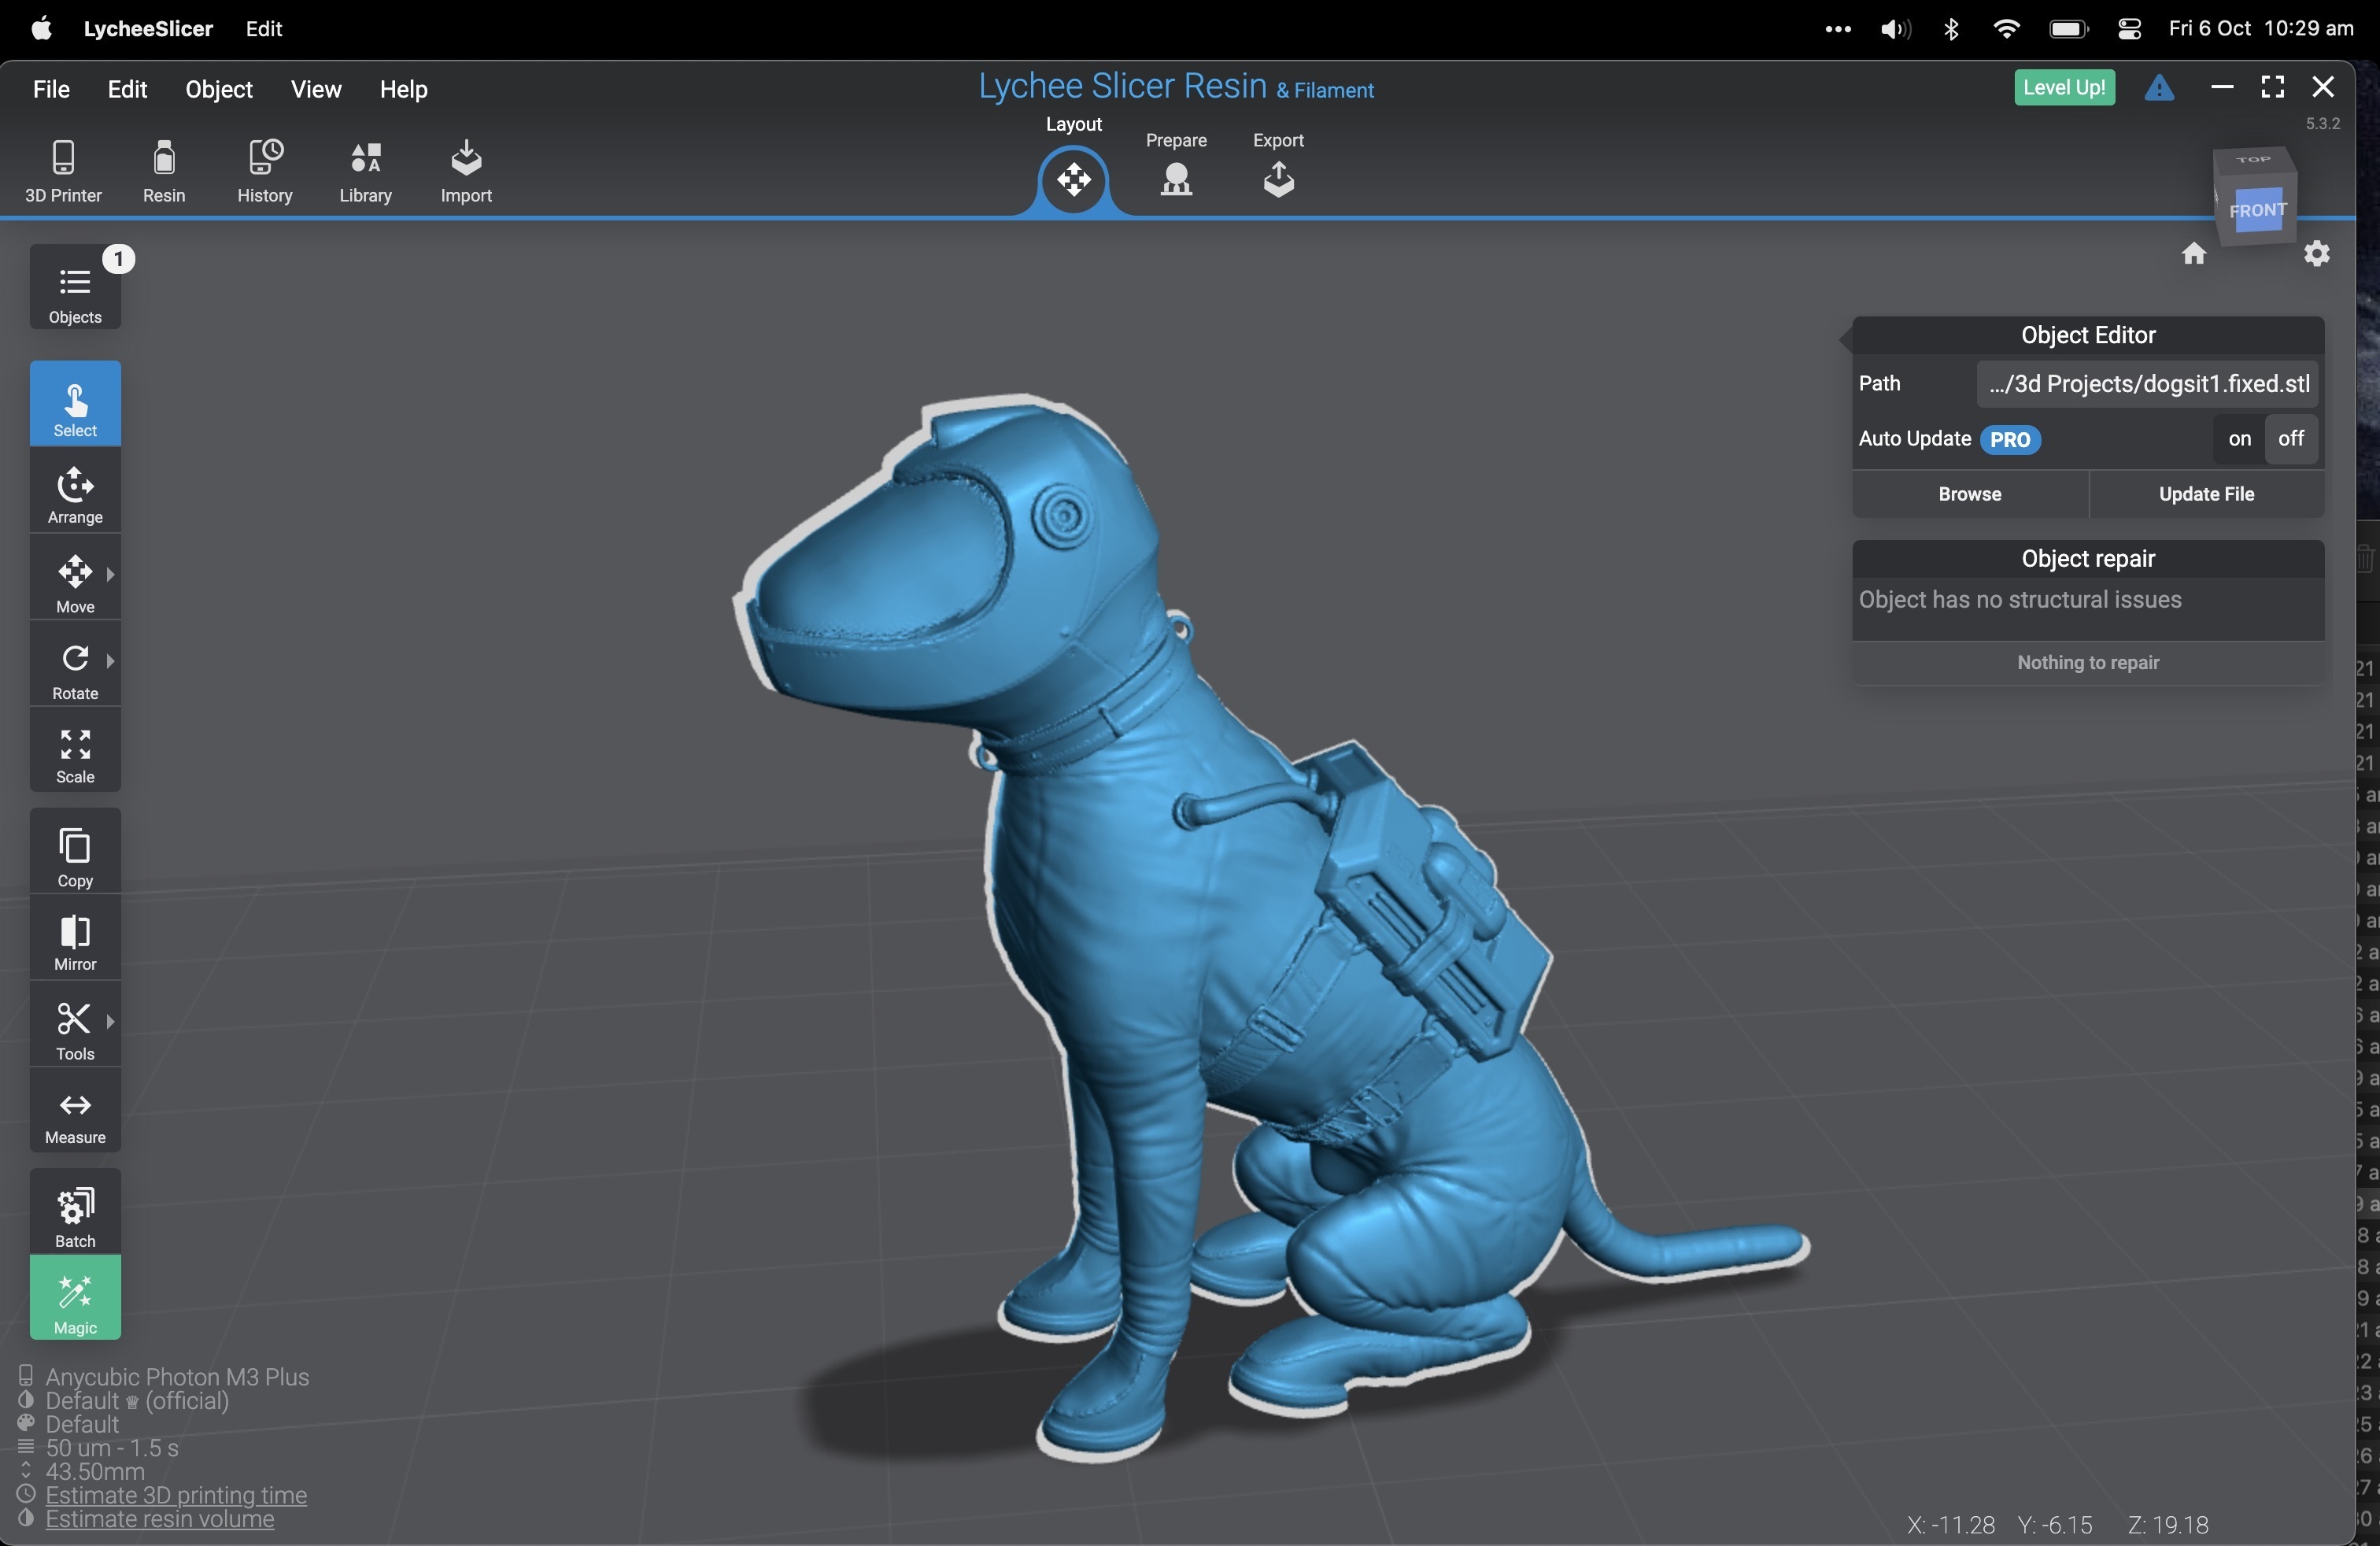Select the Scale tool
Viewport: 2380px width, 1546px height.
[x=75, y=752]
